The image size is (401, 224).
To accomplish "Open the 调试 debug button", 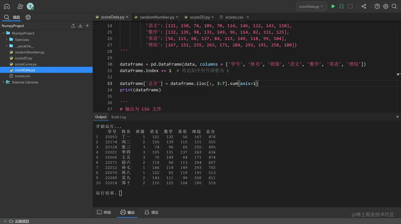I will coord(151,212).
